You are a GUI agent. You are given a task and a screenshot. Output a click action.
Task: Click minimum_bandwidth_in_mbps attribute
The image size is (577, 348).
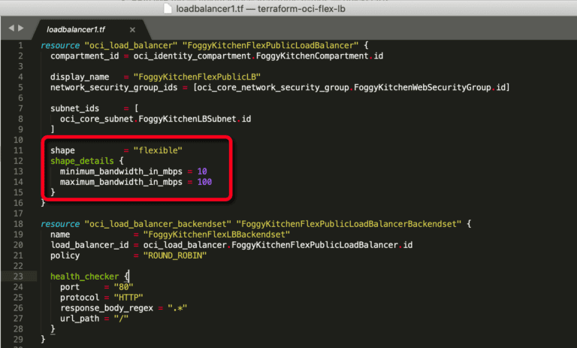pyautogui.click(x=121, y=171)
